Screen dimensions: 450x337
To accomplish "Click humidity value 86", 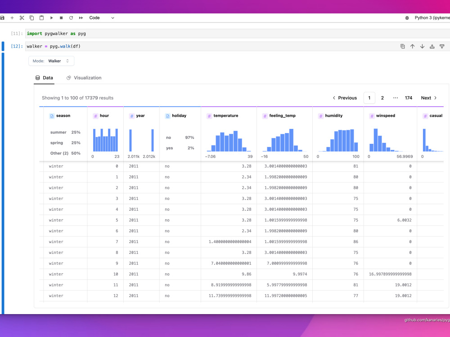I will click(x=355, y=242).
